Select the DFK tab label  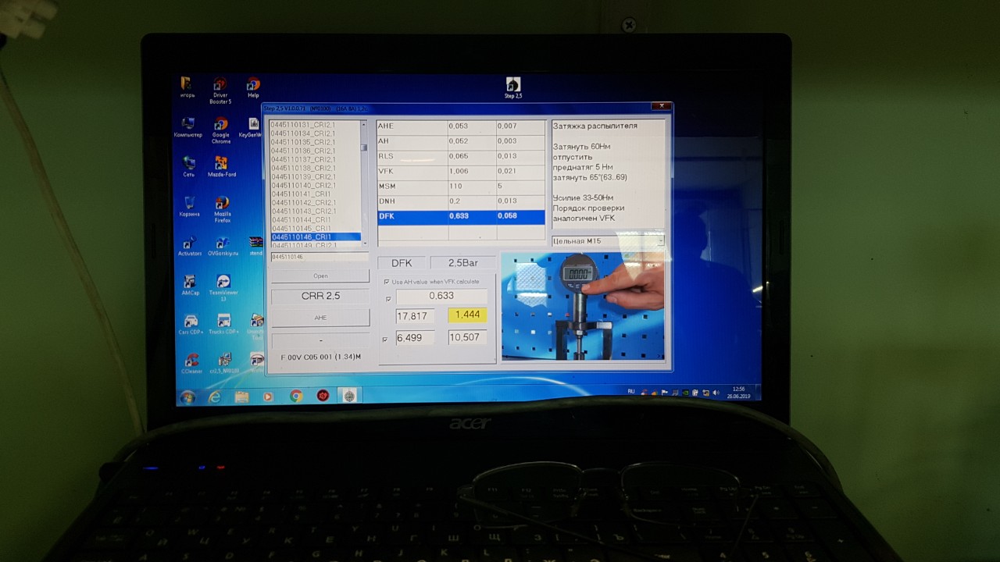click(402, 262)
